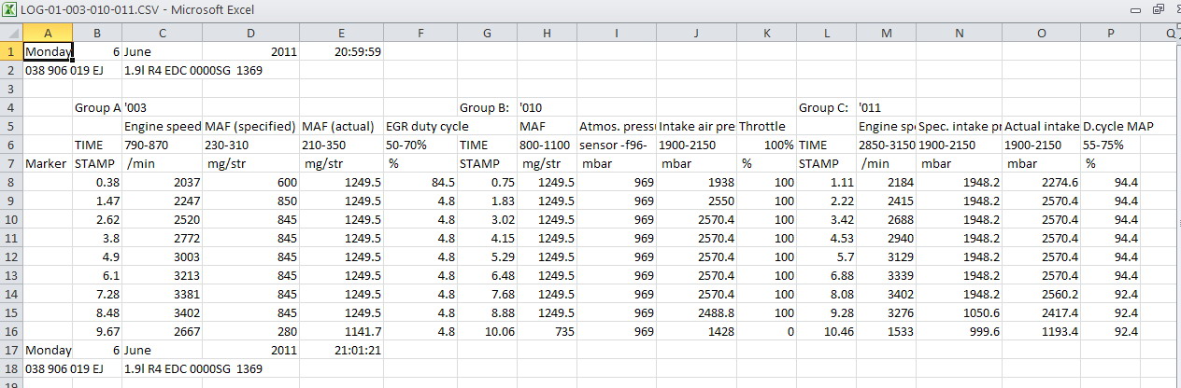Click the EGR value 84.5 cell

(x=420, y=182)
